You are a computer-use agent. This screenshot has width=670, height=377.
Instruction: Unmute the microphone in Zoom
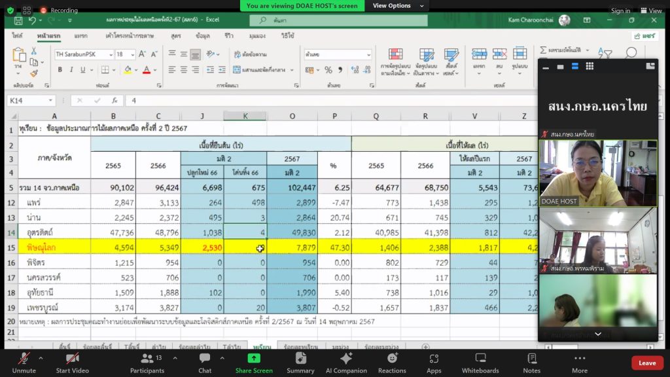click(x=24, y=362)
